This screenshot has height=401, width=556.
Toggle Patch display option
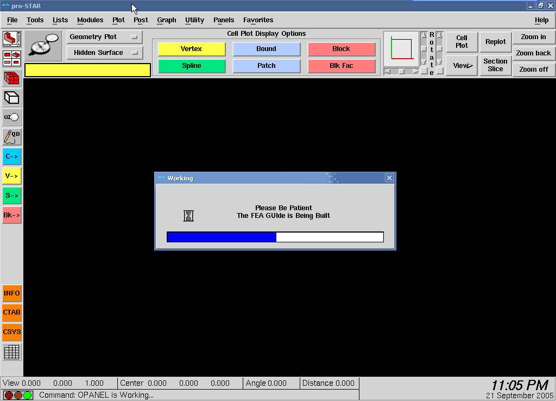click(266, 66)
